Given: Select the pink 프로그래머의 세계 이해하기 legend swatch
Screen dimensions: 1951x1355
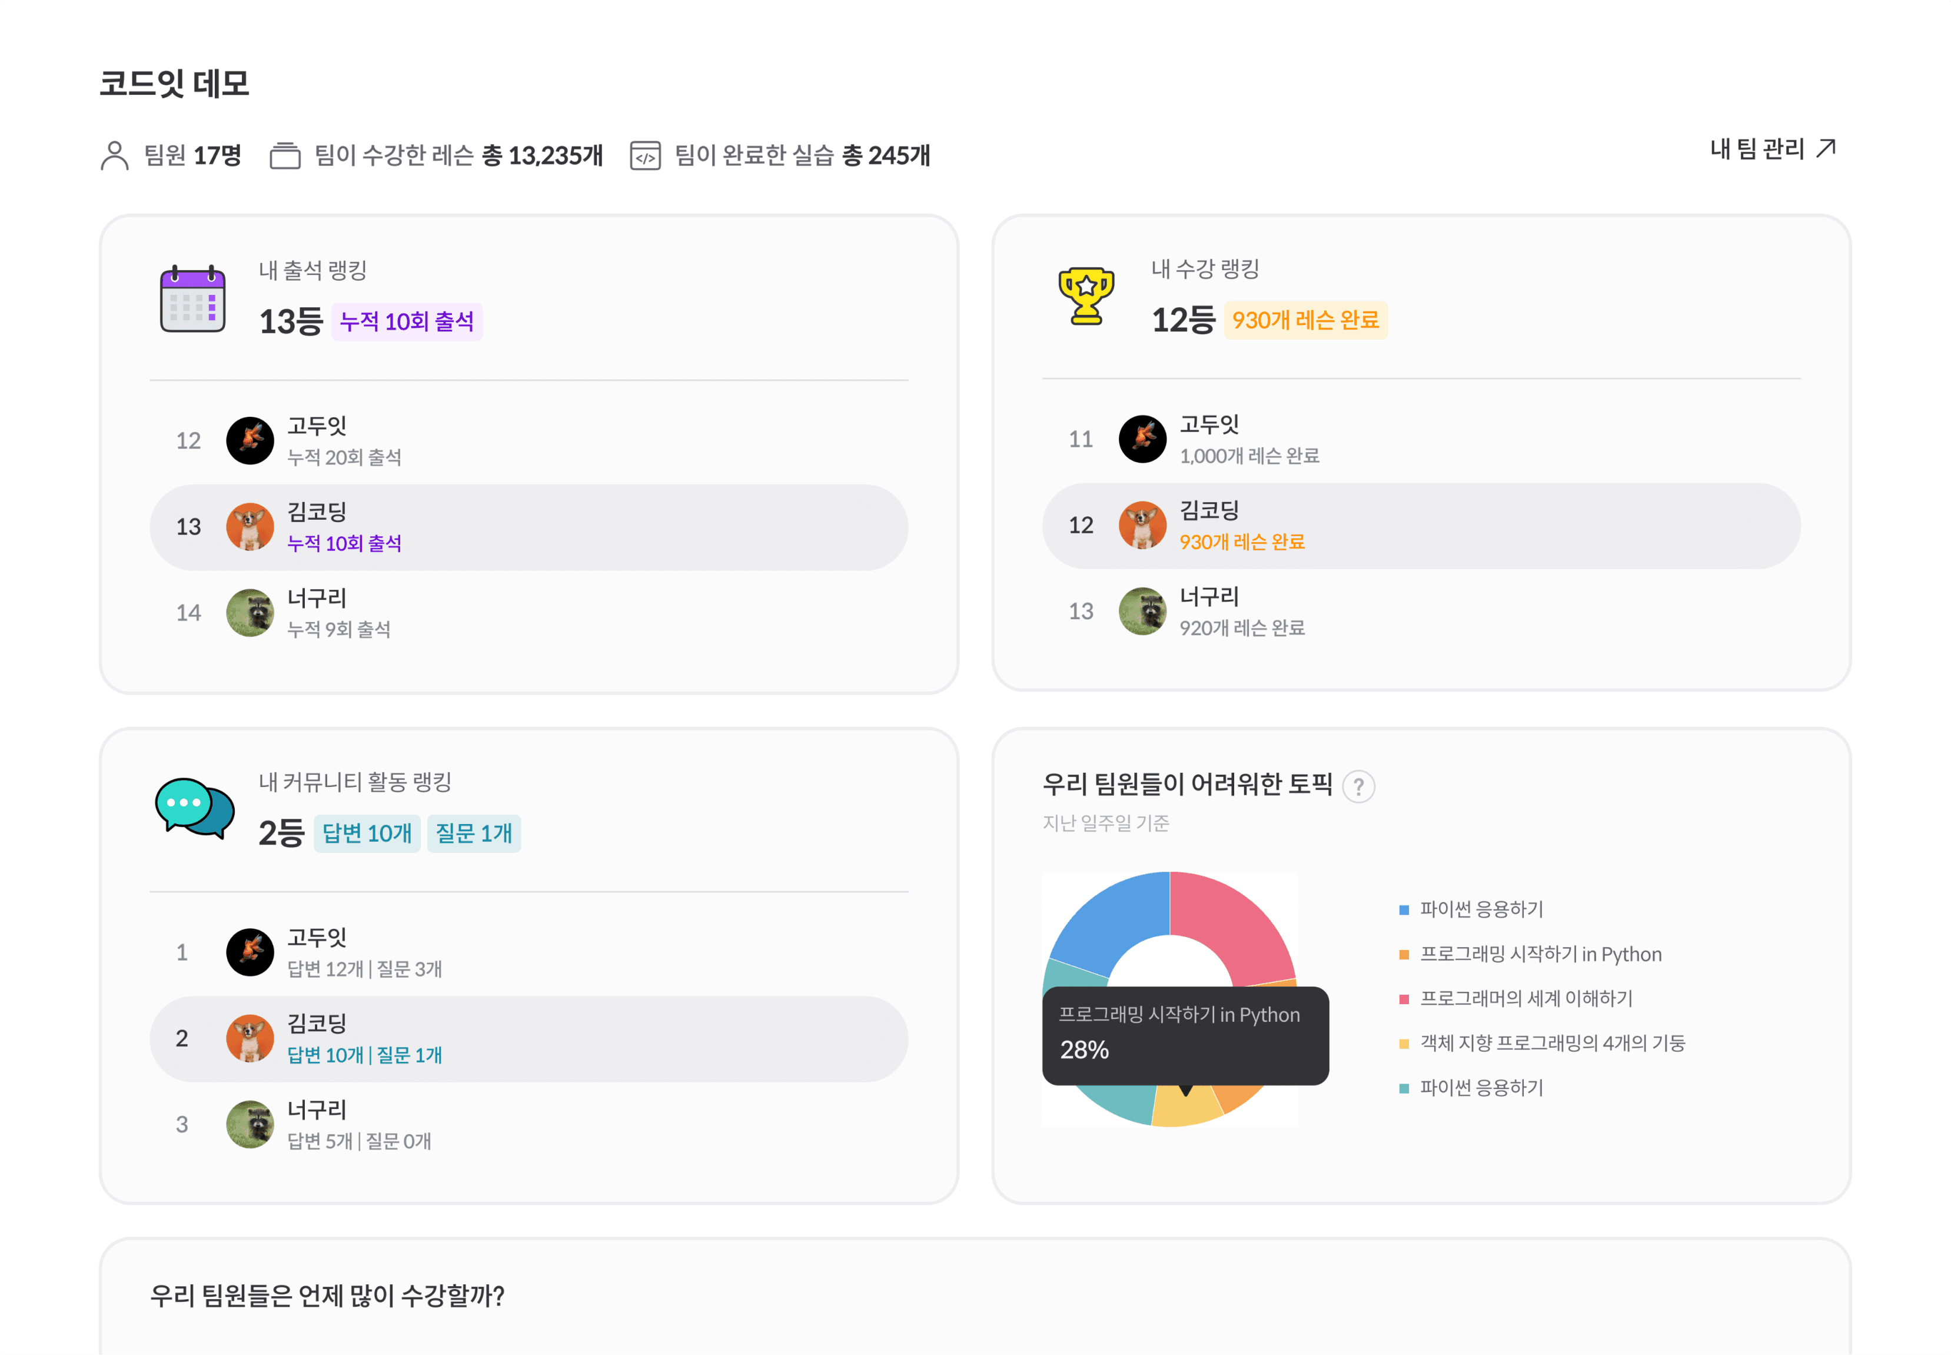Looking at the screenshot, I should pyautogui.click(x=1404, y=999).
